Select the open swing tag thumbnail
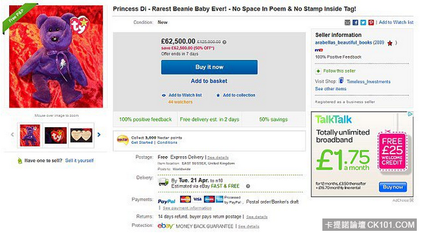The width and height of the screenshot is (423, 237). (81, 135)
